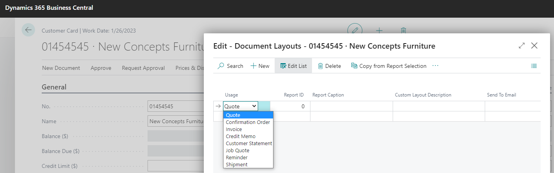Click the Report Caption column header
Viewport: 554px width, 173px height.
pyautogui.click(x=328, y=95)
